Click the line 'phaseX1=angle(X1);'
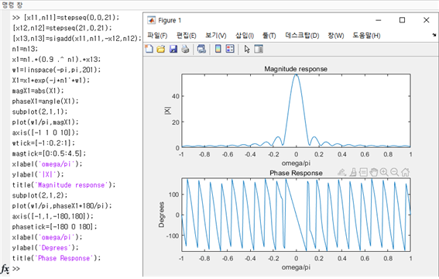This screenshot has width=439, height=279. click(x=45, y=101)
